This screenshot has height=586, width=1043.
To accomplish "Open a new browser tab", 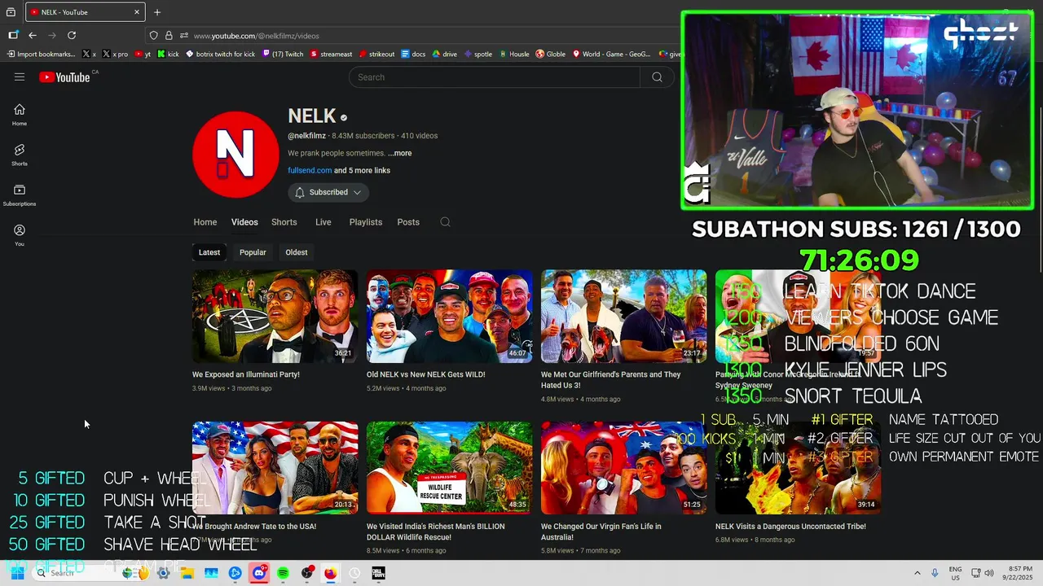I will coord(157,12).
